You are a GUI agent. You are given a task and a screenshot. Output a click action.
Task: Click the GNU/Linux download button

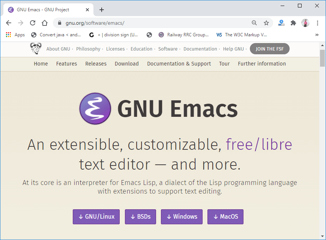pos(96,217)
